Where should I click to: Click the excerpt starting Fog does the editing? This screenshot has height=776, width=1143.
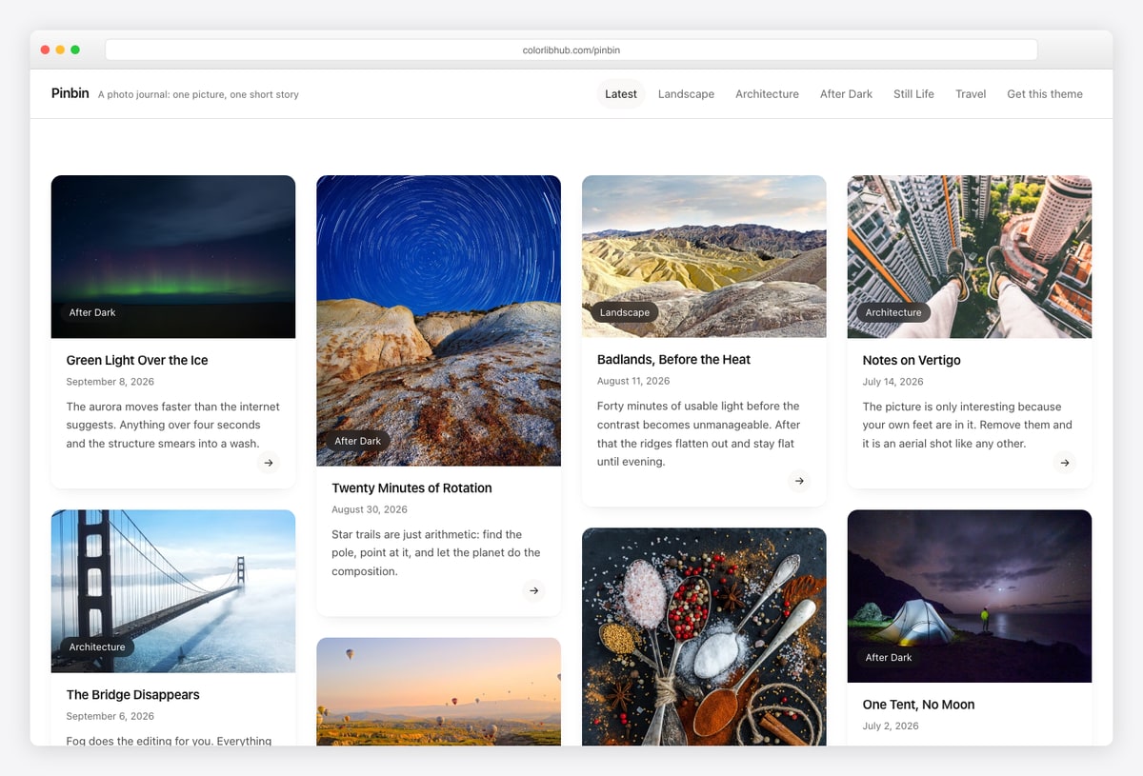pos(169,741)
